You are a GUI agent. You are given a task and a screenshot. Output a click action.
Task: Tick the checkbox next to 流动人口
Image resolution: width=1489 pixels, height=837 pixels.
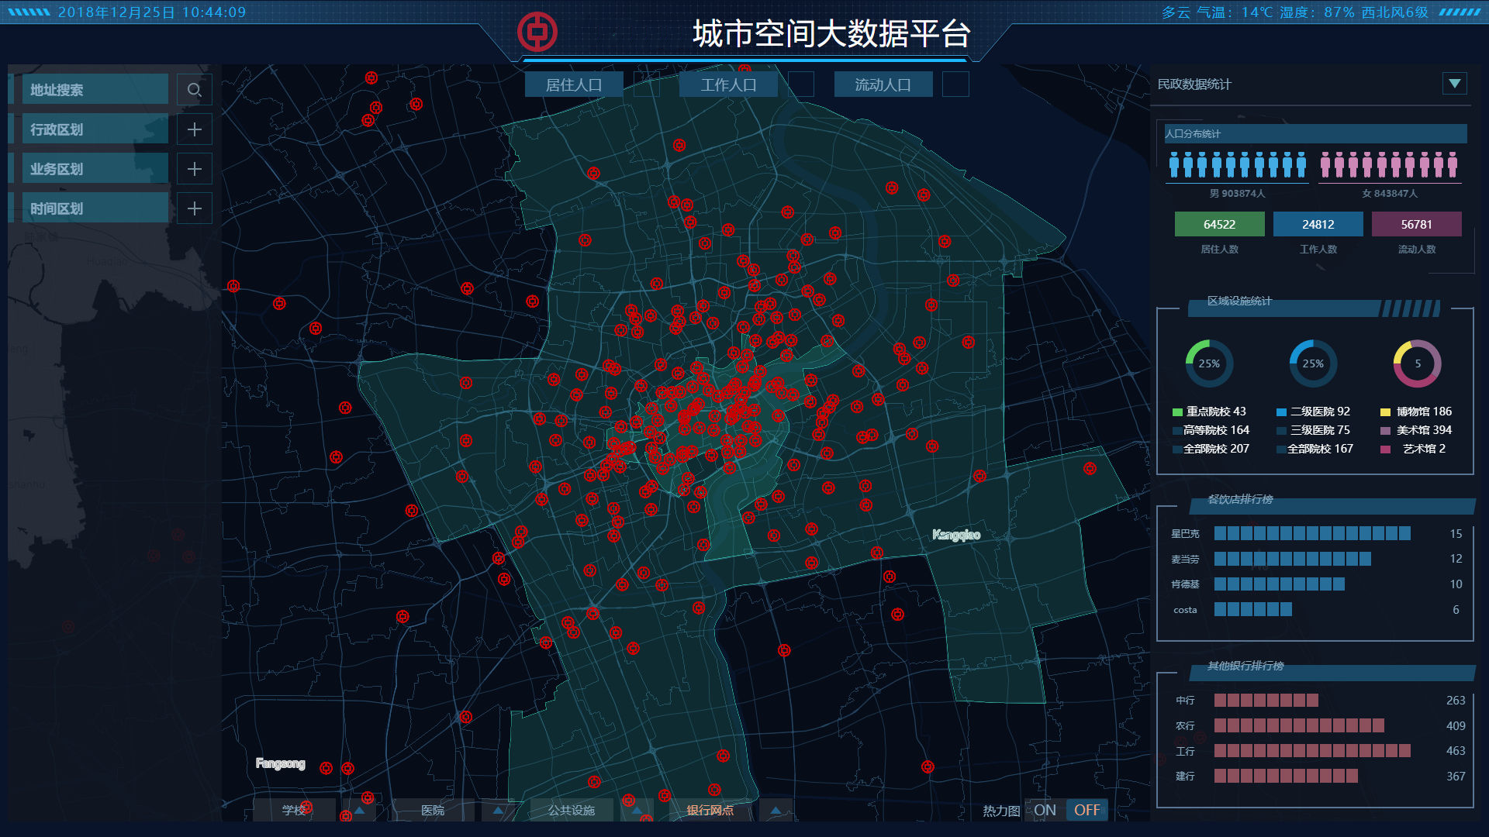[955, 84]
